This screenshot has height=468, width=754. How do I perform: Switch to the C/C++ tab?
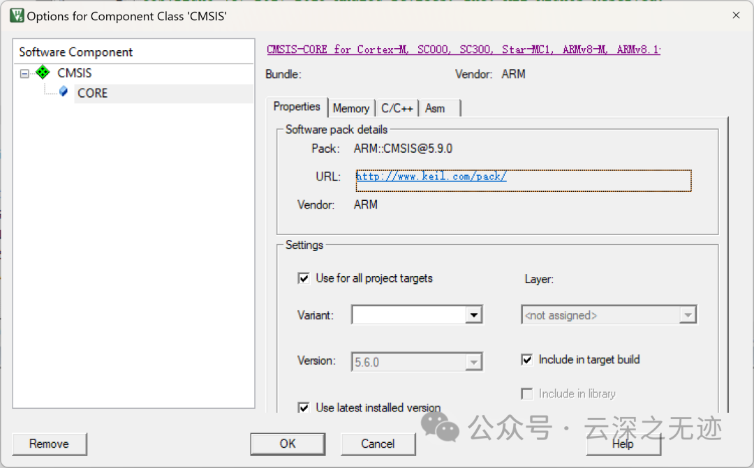[x=397, y=109]
